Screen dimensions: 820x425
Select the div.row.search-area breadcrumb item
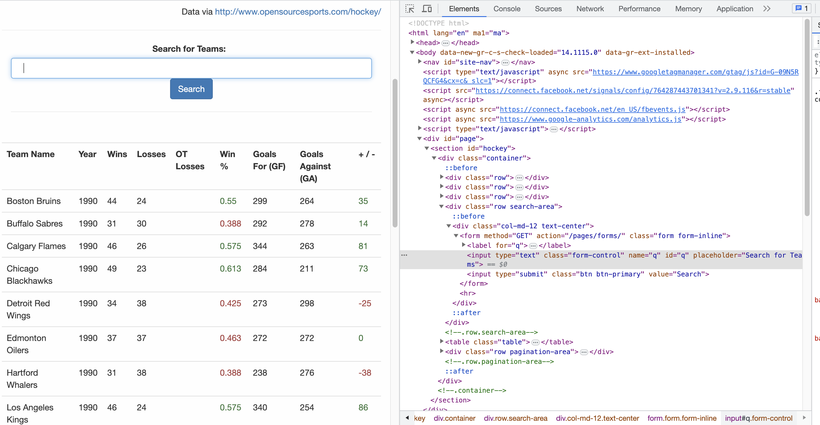(515, 418)
